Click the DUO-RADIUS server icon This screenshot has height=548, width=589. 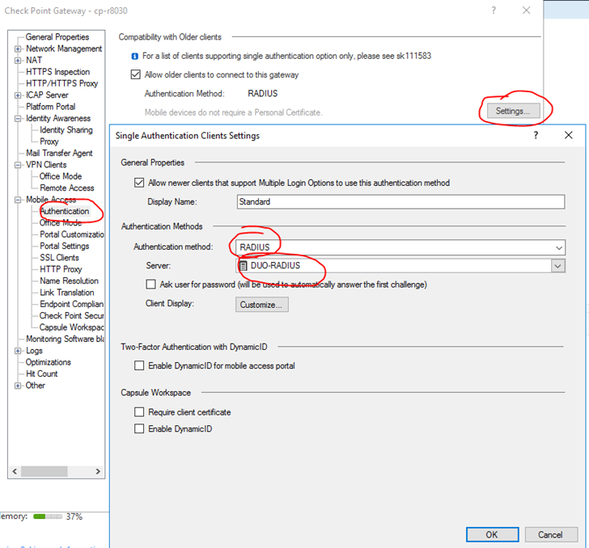click(244, 266)
